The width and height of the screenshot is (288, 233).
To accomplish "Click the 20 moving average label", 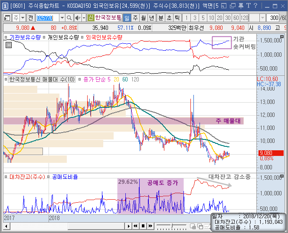I will 116,79.
